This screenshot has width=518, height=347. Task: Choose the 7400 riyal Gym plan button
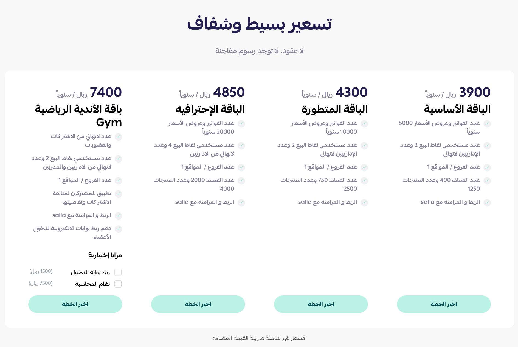[x=75, y=304]
